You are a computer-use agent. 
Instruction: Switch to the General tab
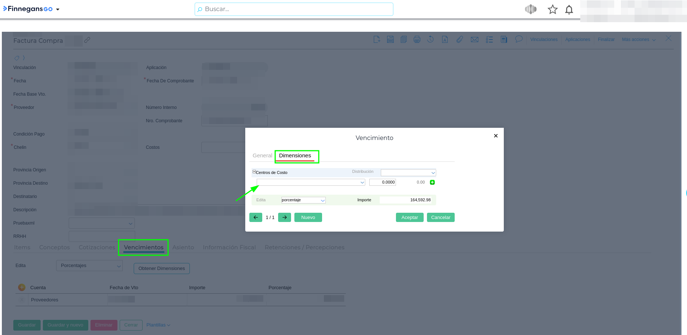(x=262, y=155)
